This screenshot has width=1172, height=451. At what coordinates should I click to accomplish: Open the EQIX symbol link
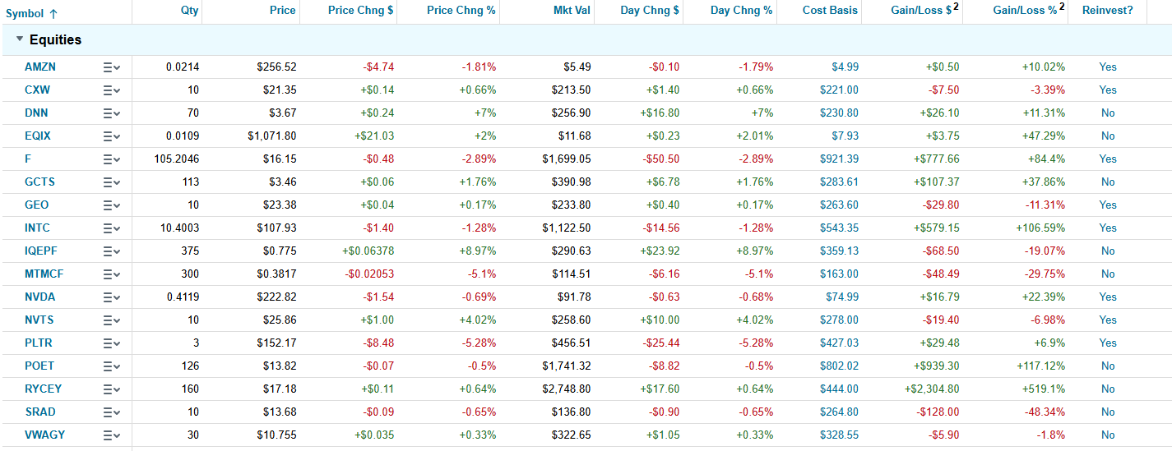(38, 136)
